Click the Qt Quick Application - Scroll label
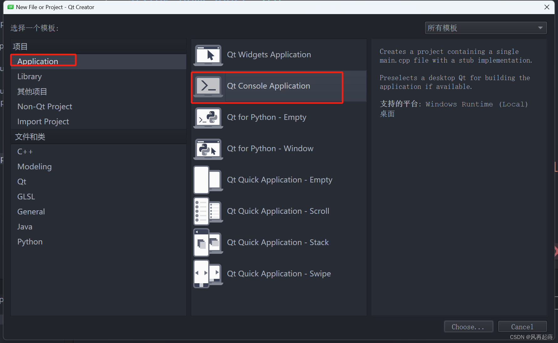Screen dimensions: 558x343 tap(278, 211)
